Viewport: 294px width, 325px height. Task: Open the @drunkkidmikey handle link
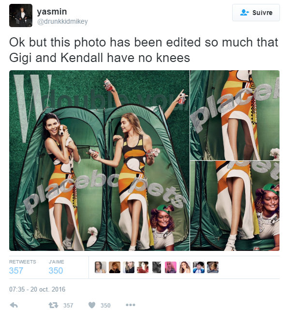click(62, 21)
